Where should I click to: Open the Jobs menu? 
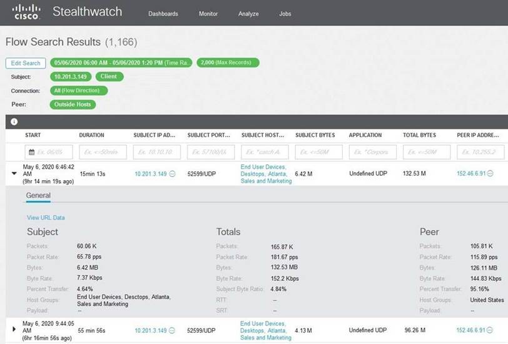(x=285, y=14)
